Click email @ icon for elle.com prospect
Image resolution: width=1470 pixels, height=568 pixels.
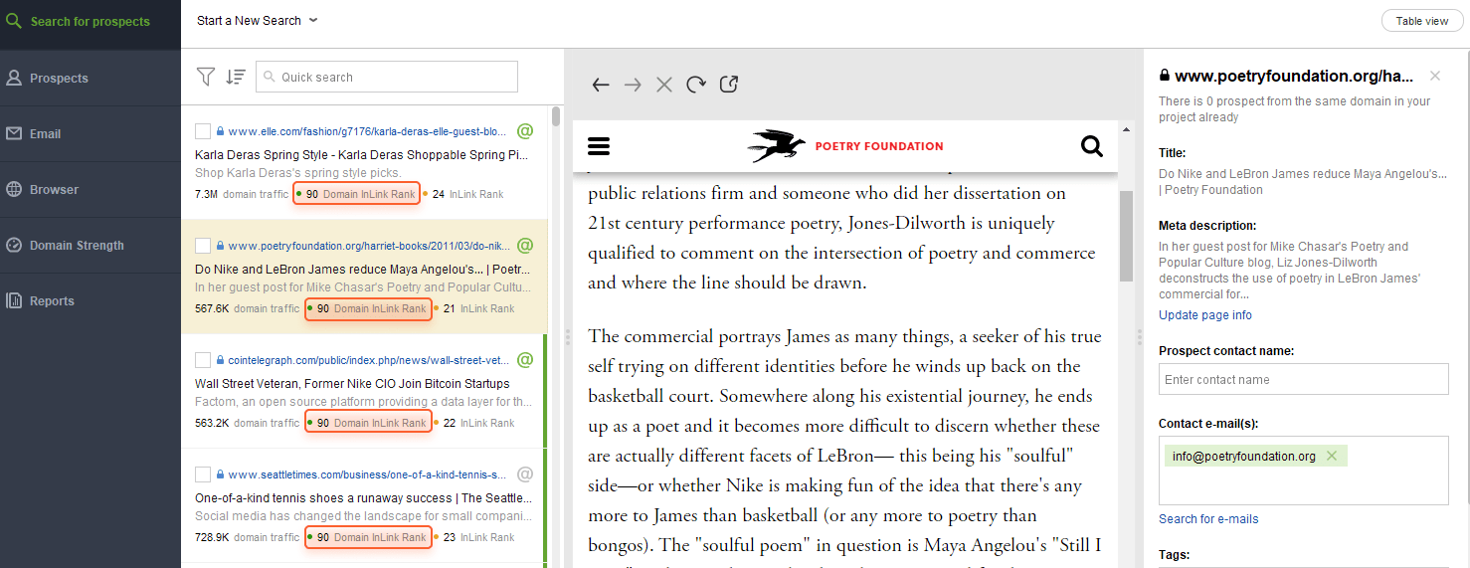click(525, 130)
